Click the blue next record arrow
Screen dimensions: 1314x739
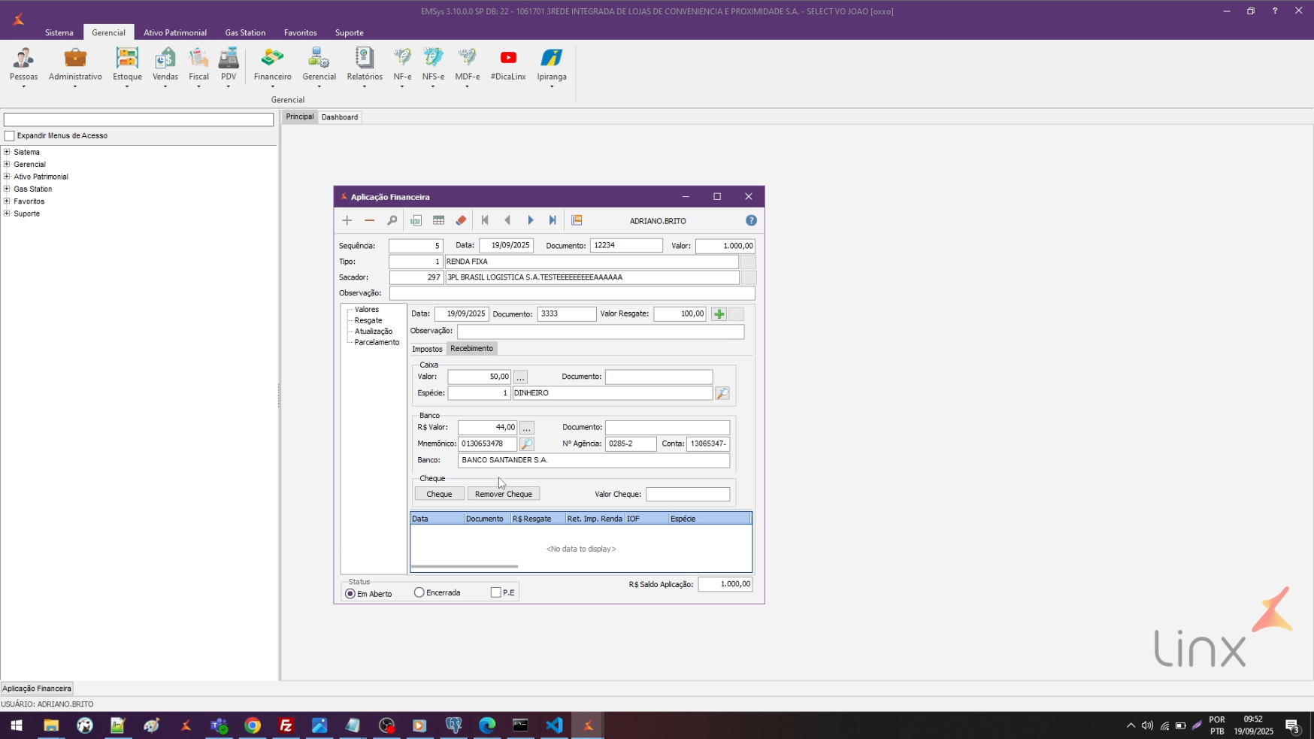coord(530,220)
